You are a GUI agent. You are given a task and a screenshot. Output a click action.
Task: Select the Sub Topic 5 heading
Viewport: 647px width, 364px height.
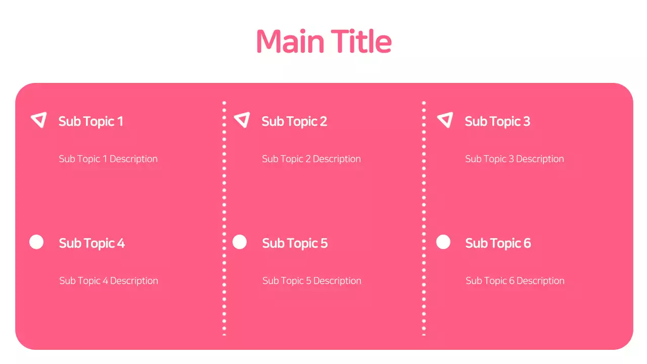click(295, 243)
